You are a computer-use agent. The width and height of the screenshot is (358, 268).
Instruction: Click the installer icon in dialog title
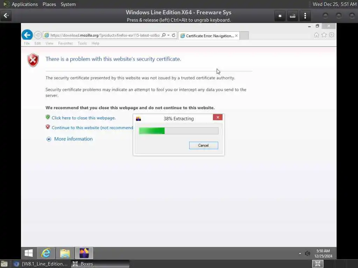tap(138, 119)
